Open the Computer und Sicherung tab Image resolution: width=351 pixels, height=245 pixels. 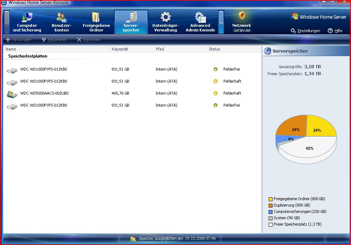[x=27, y=22]
